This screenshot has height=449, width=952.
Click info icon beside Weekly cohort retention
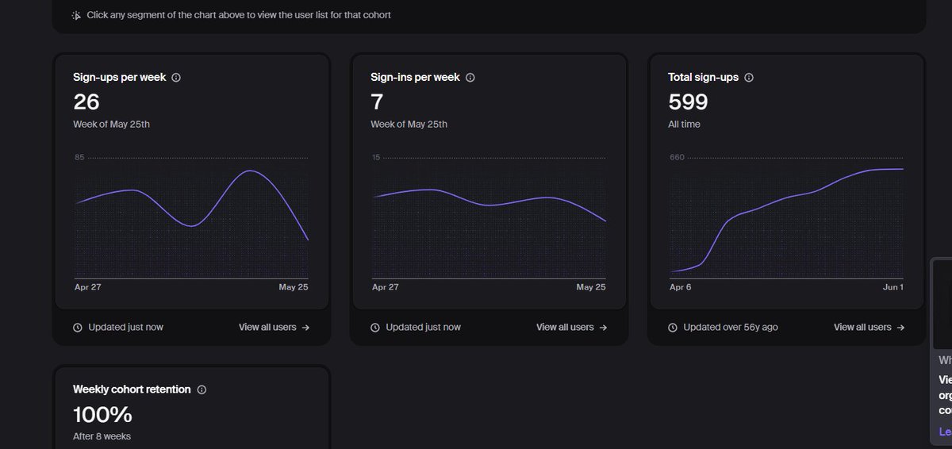tap(202, 390)
